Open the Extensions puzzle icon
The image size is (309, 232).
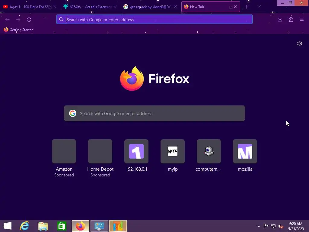pyautogui.click(x=291, y=19)
